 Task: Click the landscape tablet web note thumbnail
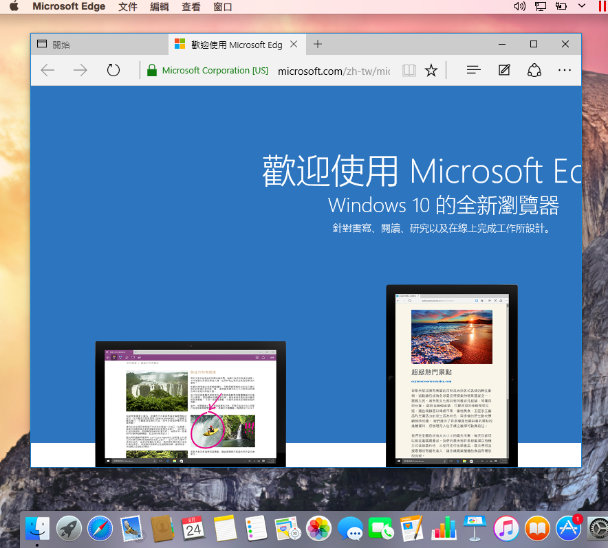191,404
